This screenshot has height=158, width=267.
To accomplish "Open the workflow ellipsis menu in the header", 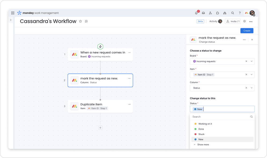I will pyautogui.click(x=251, y=21).
